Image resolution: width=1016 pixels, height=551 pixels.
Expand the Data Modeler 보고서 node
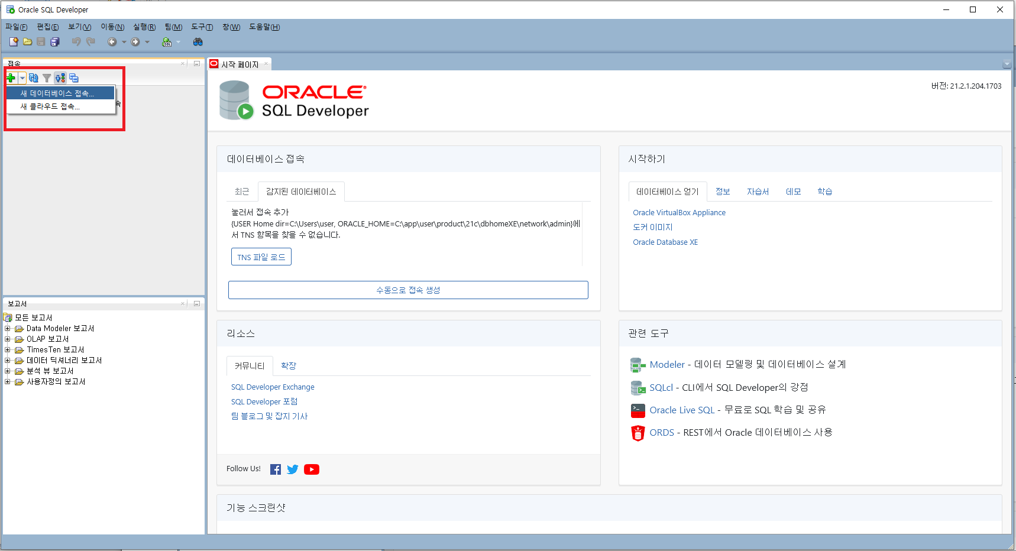(x=8, y=329)
